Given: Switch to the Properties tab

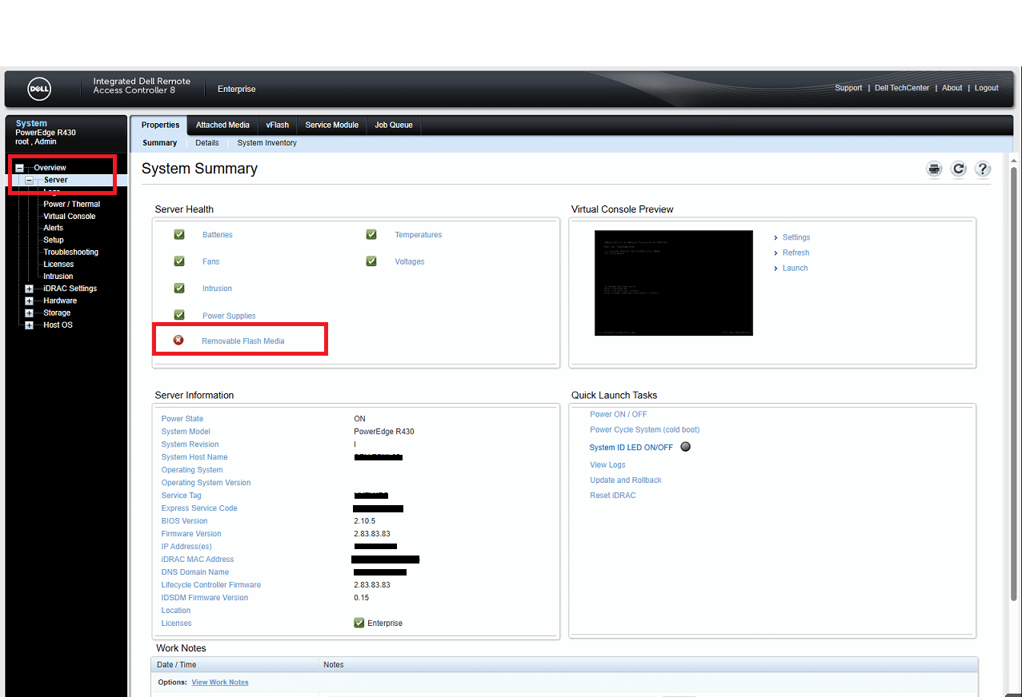Looking at the screenshot, I should pos(160,125).
